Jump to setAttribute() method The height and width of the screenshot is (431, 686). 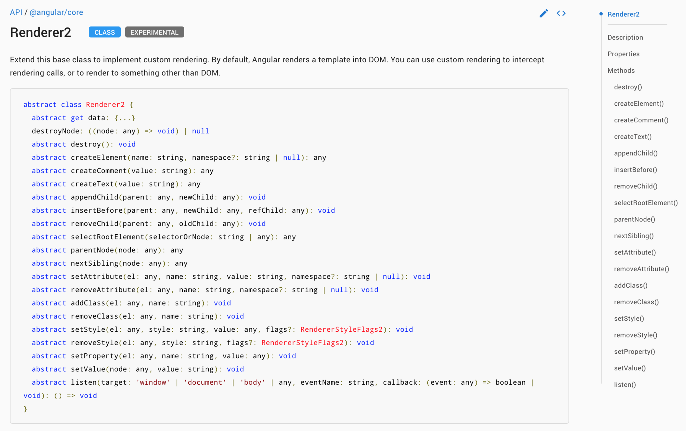635,252
